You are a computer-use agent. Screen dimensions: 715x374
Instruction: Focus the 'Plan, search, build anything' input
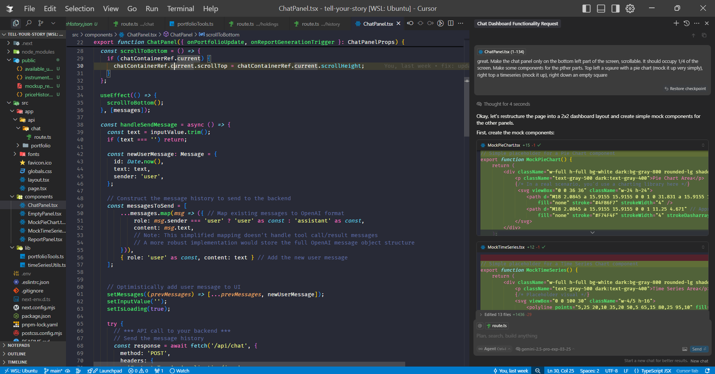(x=592, y=336)
